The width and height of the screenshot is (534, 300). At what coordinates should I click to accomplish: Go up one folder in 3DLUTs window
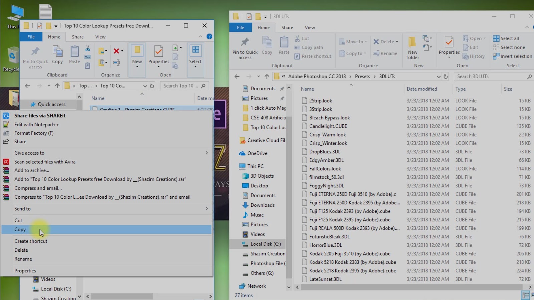click(x=267, y=76)
